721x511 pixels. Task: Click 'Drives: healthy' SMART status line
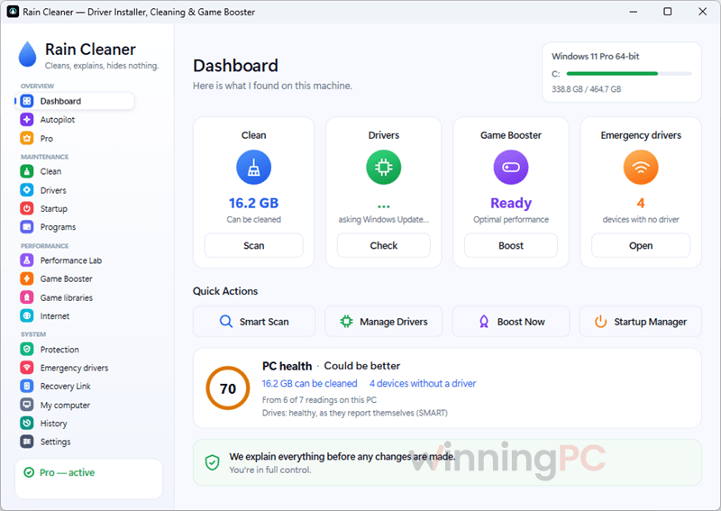click(354, 413)
